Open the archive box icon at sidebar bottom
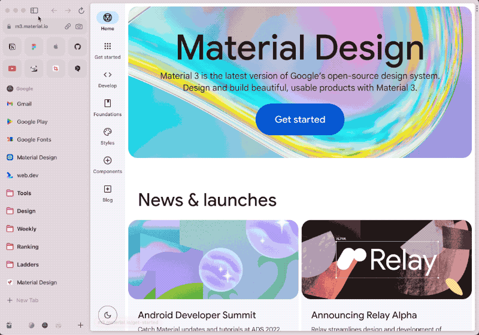The image size is (479, 335). [9, 325]
